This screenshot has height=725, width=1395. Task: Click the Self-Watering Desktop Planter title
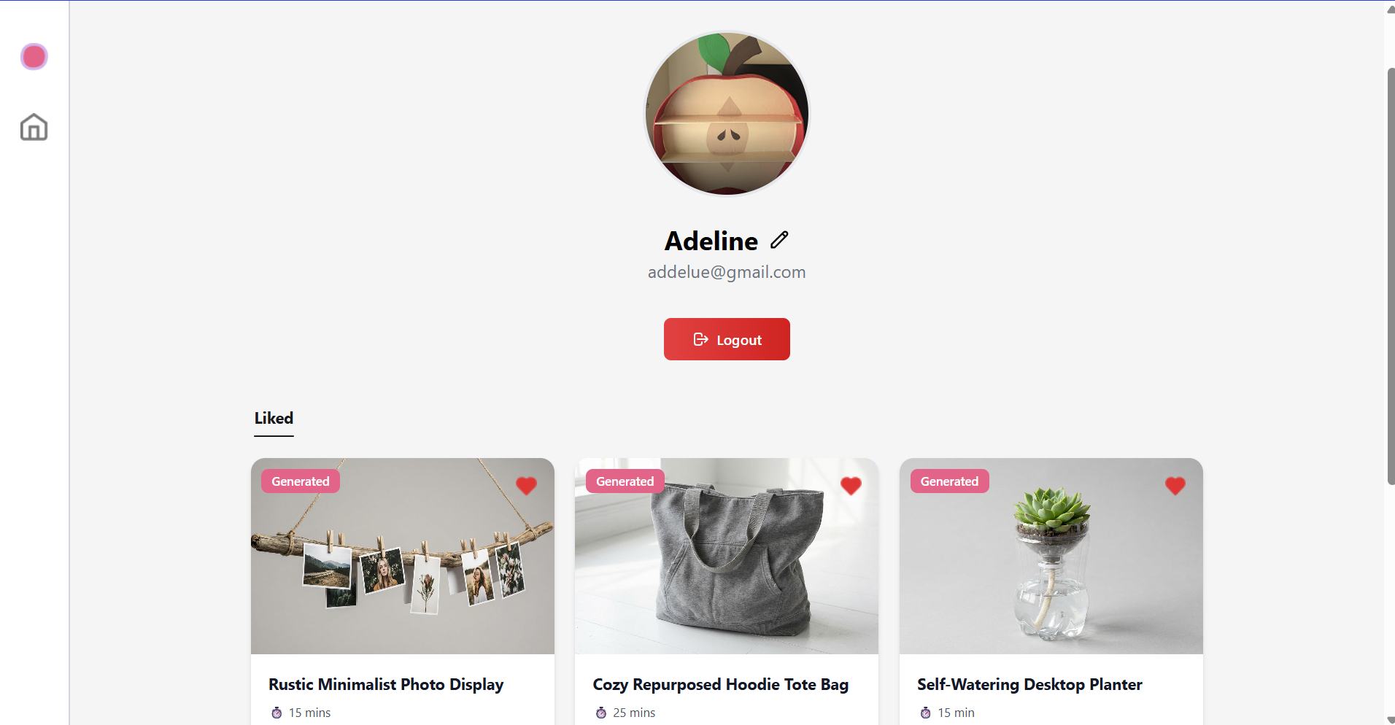click(x=1029, y=684)
